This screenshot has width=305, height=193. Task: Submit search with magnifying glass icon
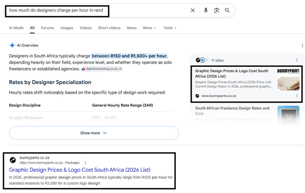tap(227, 10)
